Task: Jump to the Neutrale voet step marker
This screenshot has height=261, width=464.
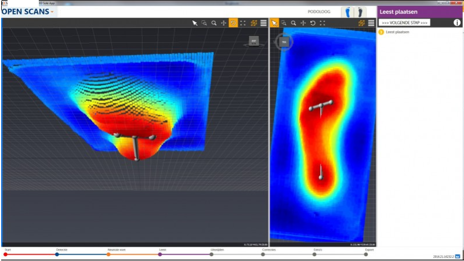Action: (108, 254)
